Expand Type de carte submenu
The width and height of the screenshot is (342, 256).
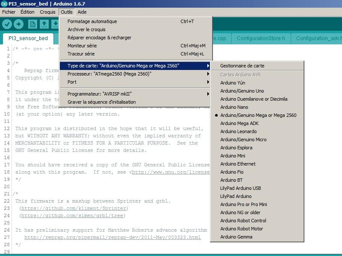pyautogui.click(x=135, y=66)
